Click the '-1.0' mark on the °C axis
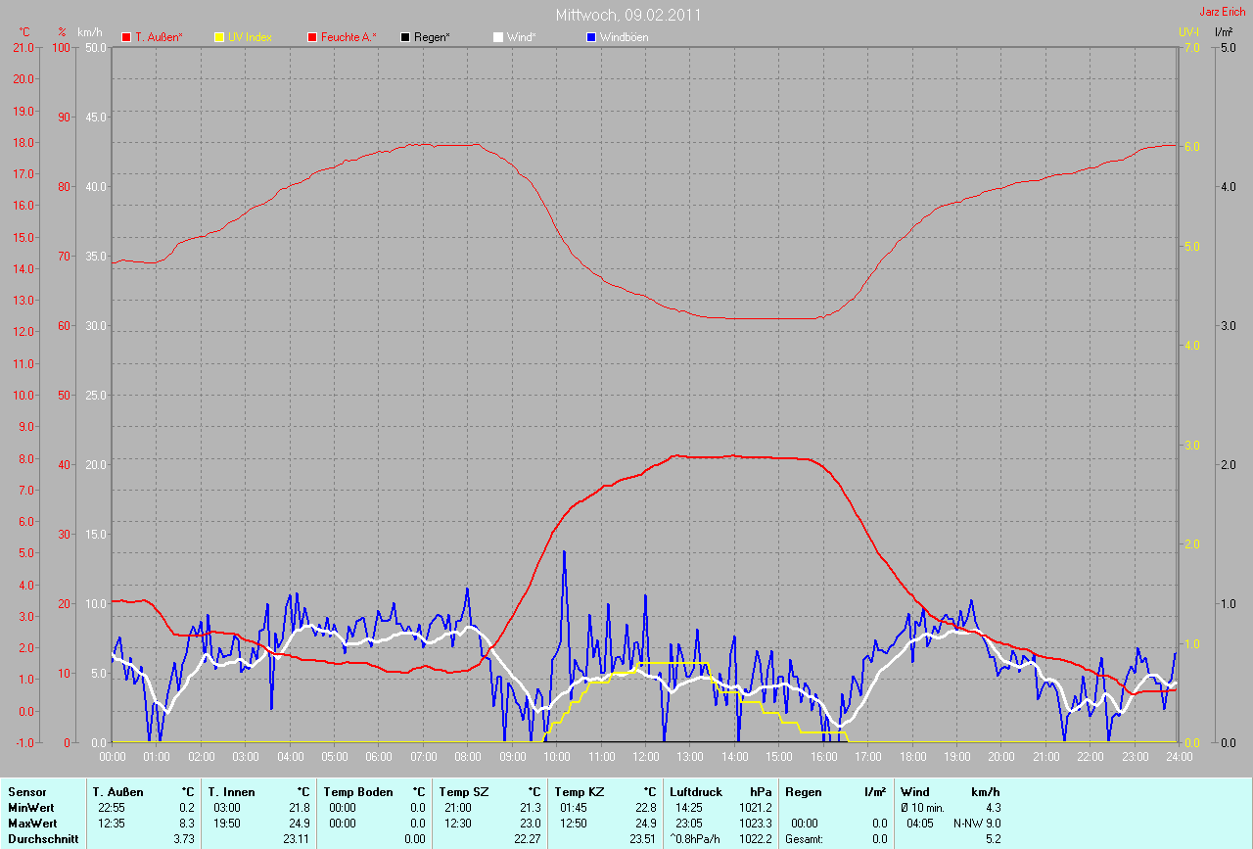 pyautogui.click(x=24, y=742)
